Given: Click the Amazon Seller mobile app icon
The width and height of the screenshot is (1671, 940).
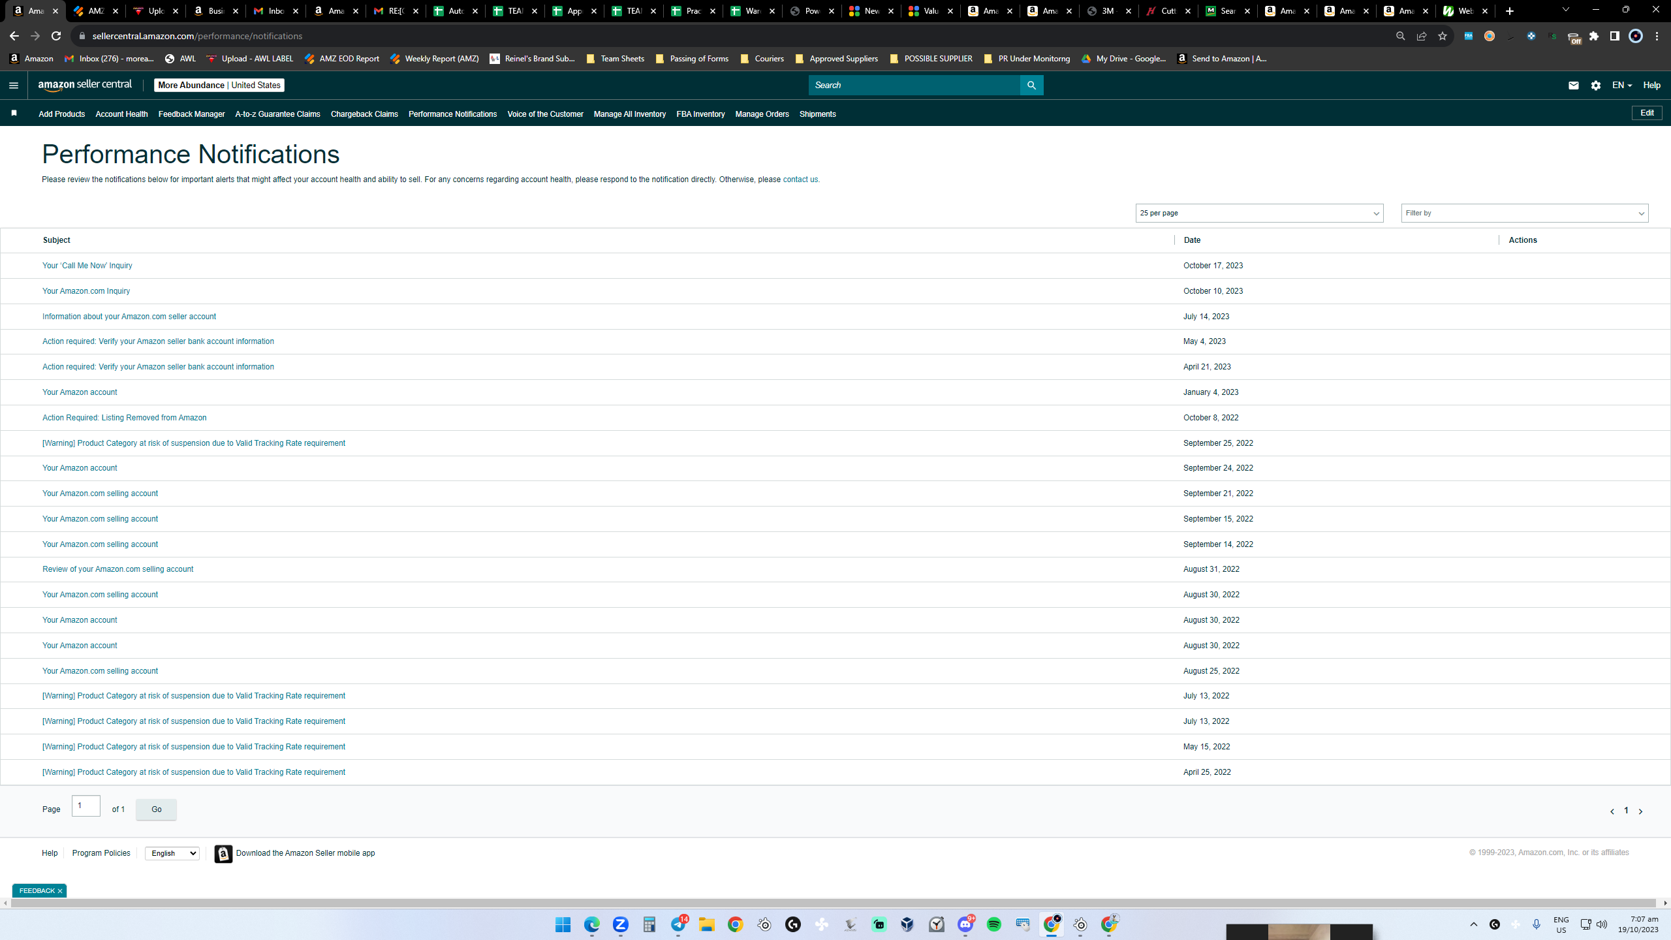Looking at the screenshot, I should [223, 854].
